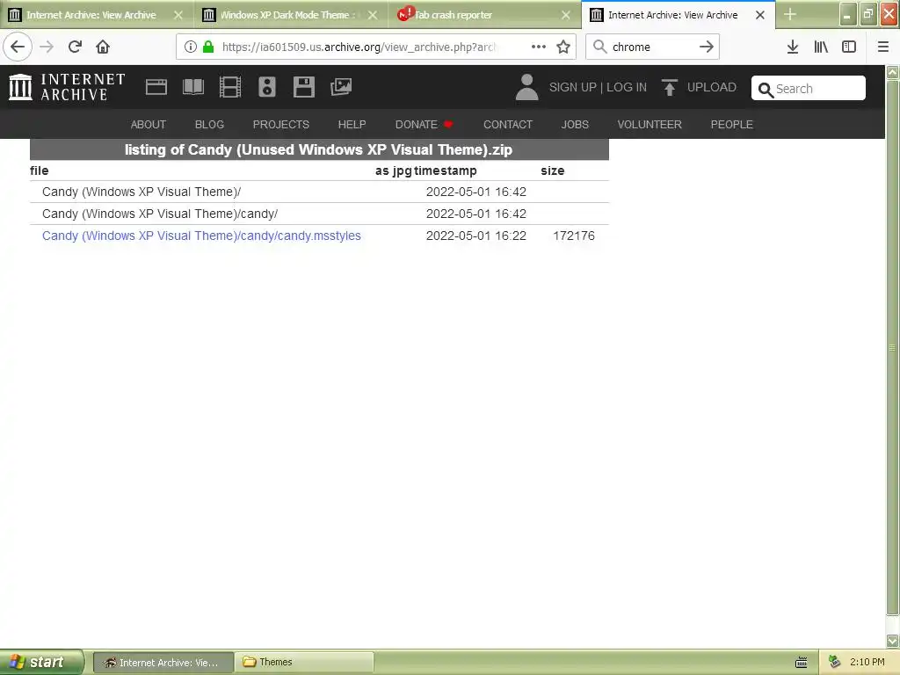Open the JOBS menu item

point(575,125)
